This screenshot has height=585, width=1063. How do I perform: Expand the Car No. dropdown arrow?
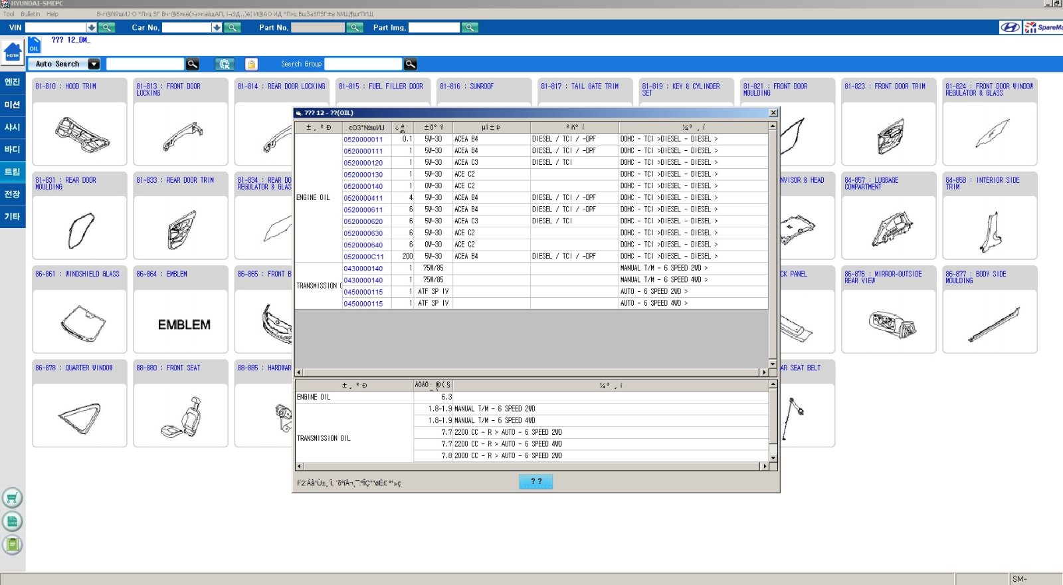click(217, 27)
